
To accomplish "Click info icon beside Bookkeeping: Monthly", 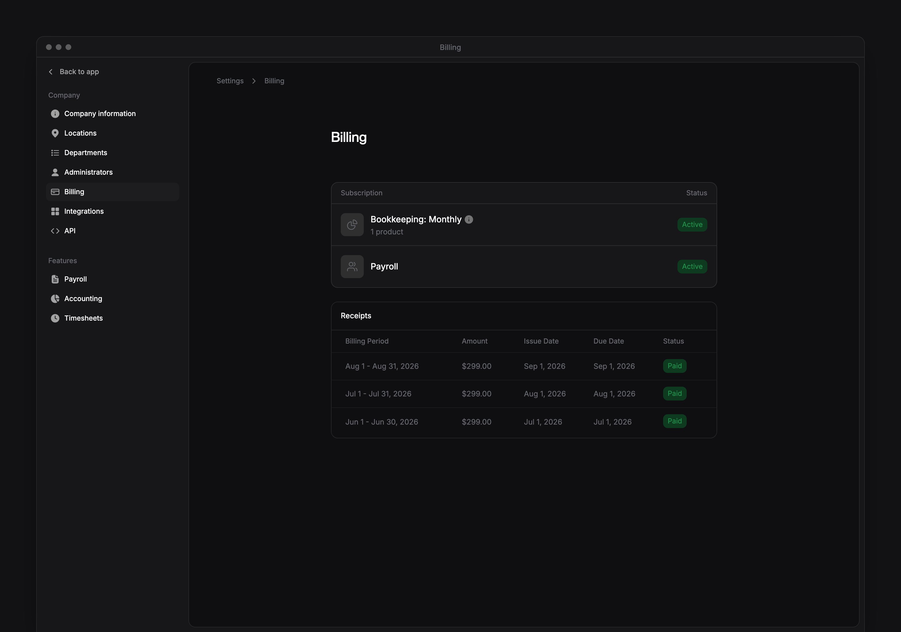I will [469, 219].
